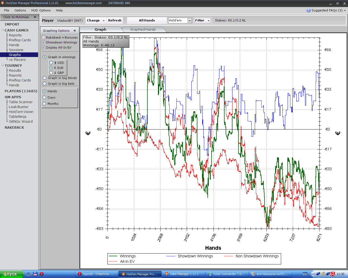Screen dimensions: 348x278
Task: Switch to the Graphed Hands tab
Action: [x=143, y=30]
